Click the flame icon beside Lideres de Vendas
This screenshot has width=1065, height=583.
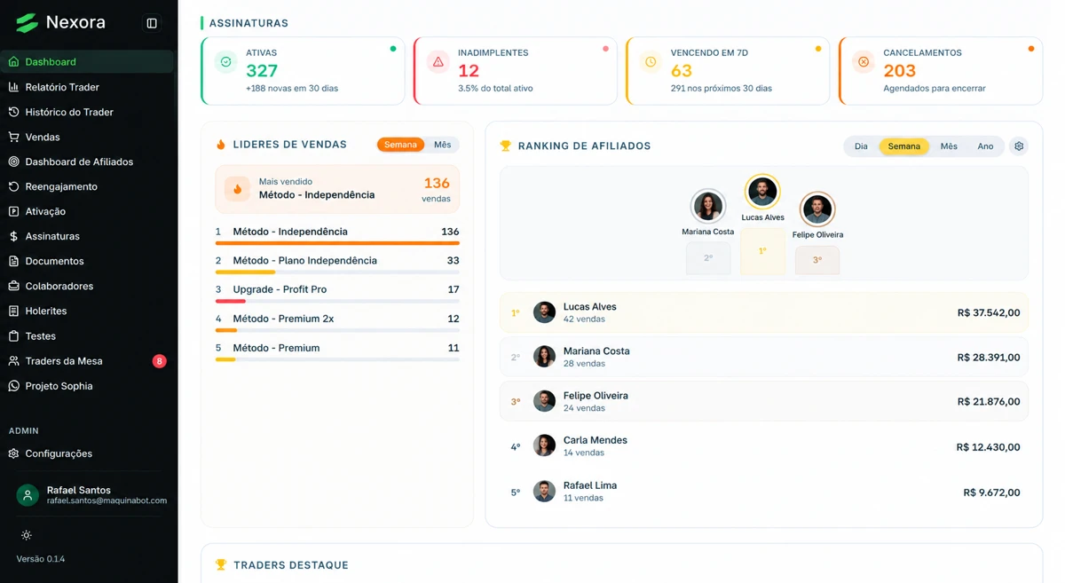[221, 145]
